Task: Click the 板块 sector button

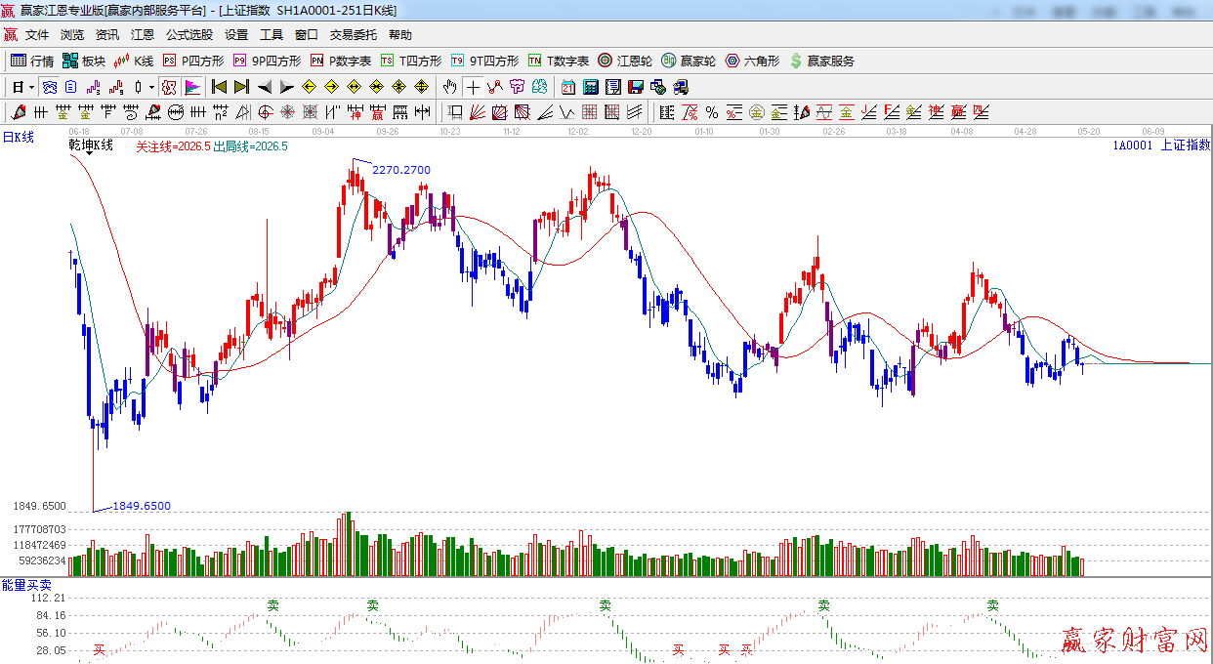Action: coord(84,61)
